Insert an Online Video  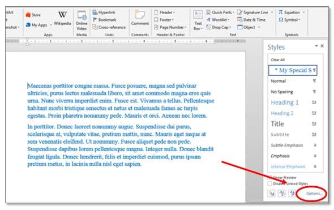pos(82,20)
